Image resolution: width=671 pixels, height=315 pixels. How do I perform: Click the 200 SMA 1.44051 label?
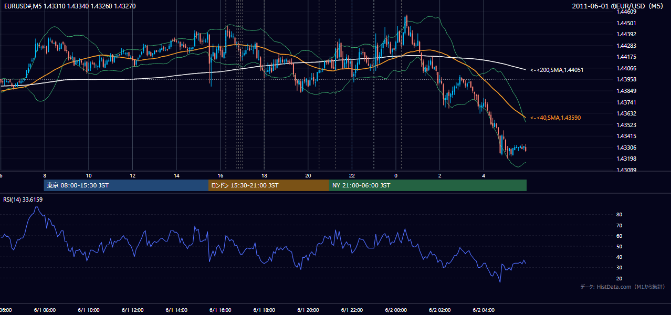click(x=557, y=70)
